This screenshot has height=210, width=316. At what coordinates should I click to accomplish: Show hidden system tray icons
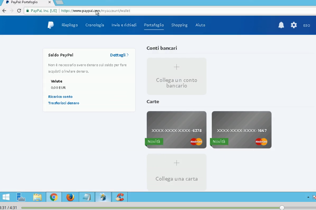tap(308, 197)
